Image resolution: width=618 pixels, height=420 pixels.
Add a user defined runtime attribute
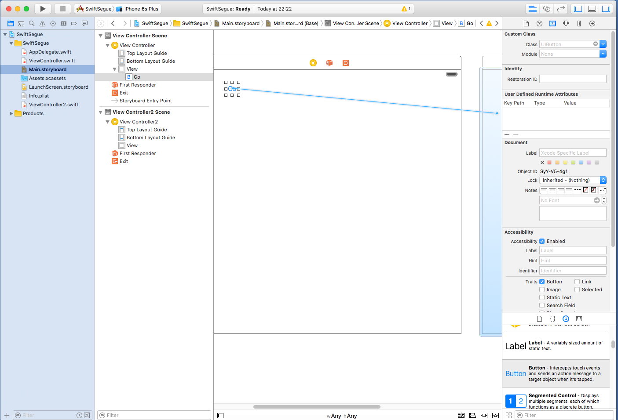[507, 135]
